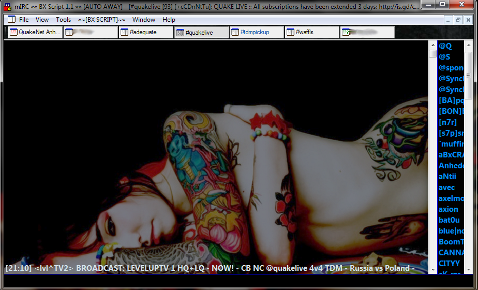Select nickname avec in the user list

pyautogui.click(x=447, y=187)
